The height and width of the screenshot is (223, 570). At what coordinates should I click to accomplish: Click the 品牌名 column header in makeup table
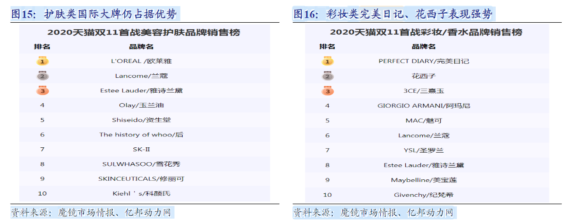coord(424,47)
